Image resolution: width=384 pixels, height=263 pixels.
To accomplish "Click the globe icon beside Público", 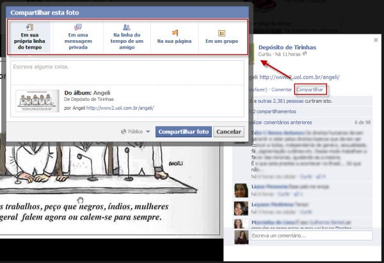I will (124, 131).
